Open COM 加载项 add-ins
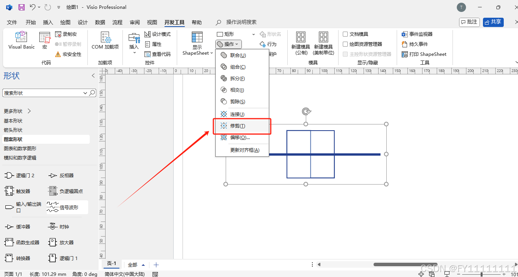This screenshot has width=518, height=277. (105, 40)
